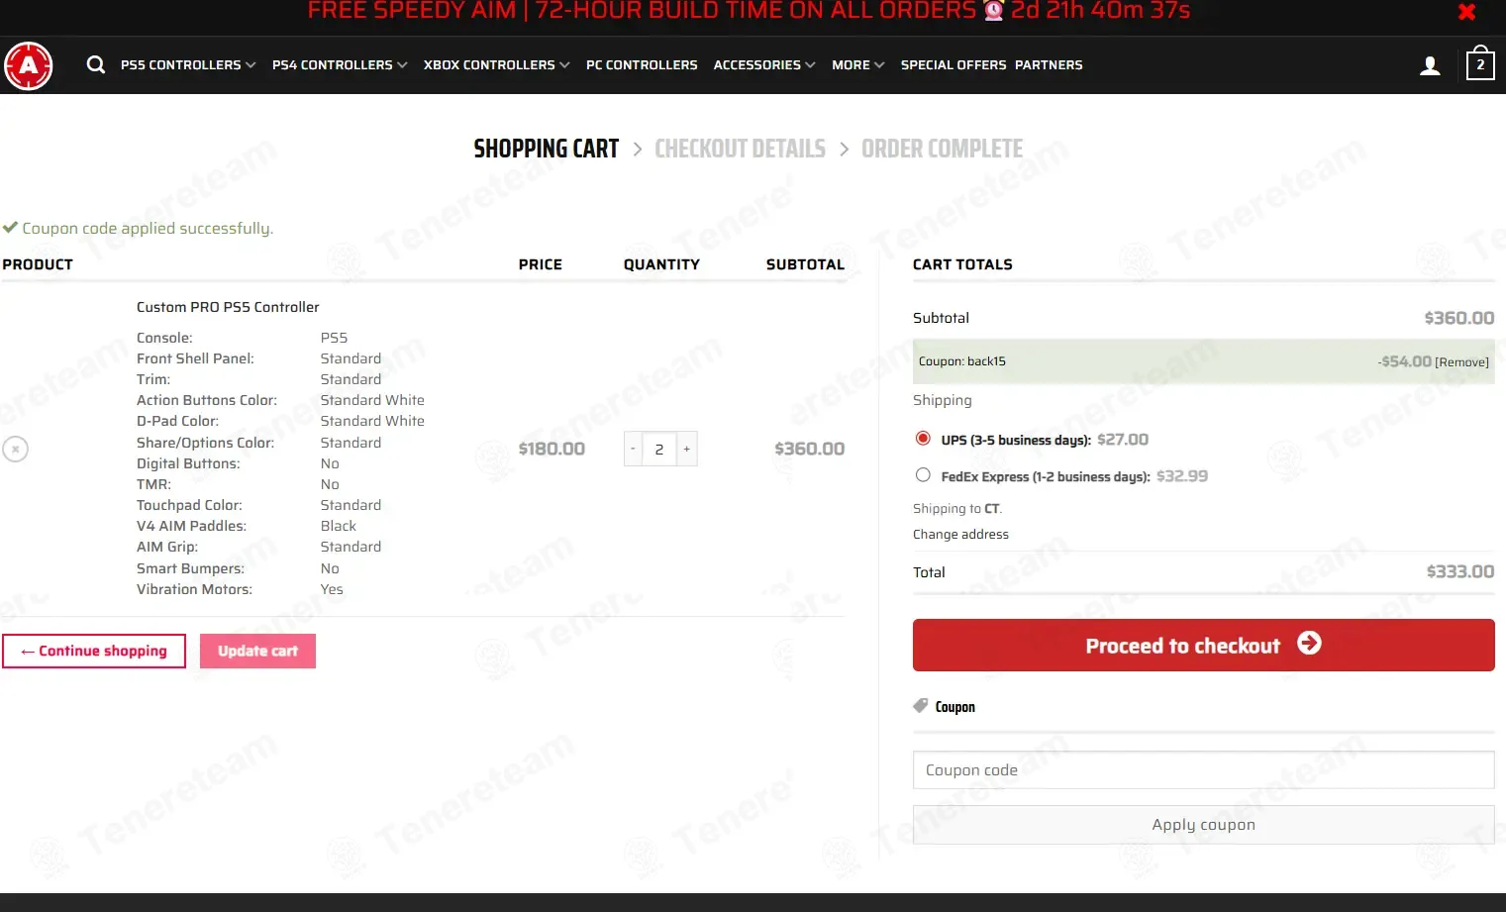The height and width of the screenshot is (912, 1506).
Task: Click the red AIM logo
Action: (x=29, y=66)
